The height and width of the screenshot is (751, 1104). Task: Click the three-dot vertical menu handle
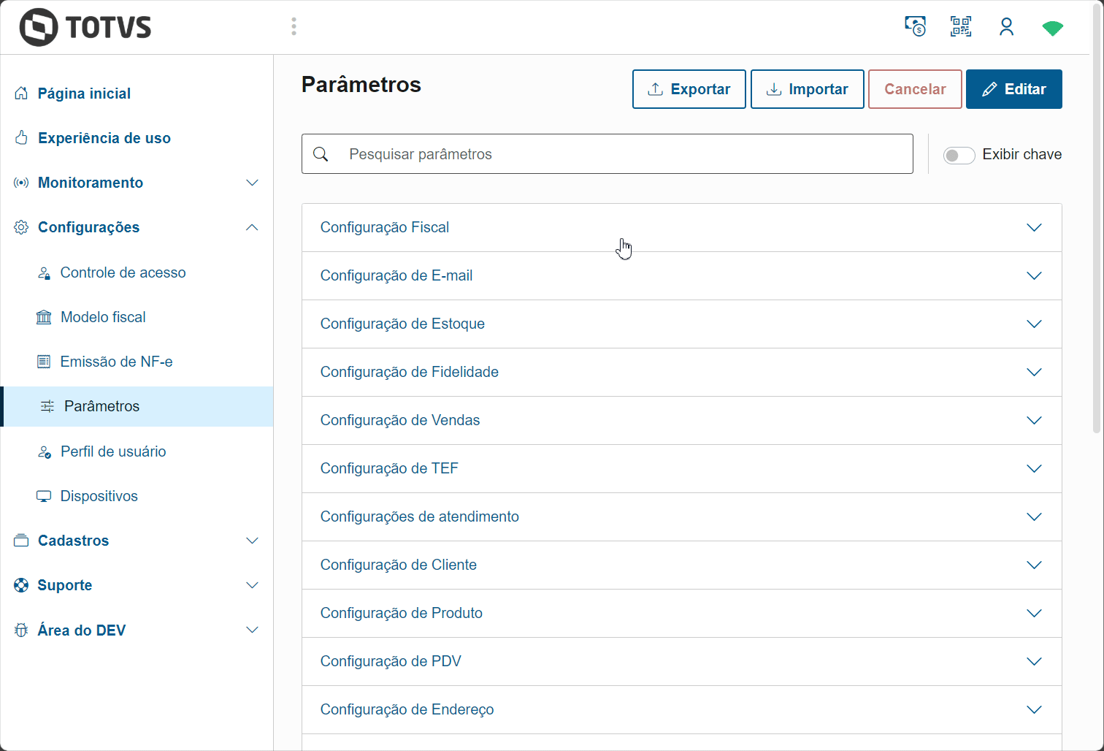click(x=294, y=27)
